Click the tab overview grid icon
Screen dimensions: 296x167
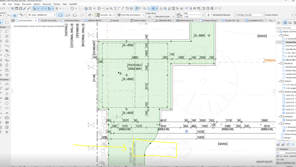13,20
